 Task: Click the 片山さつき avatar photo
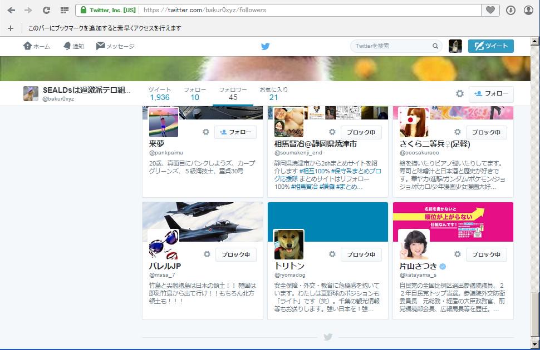414,244
